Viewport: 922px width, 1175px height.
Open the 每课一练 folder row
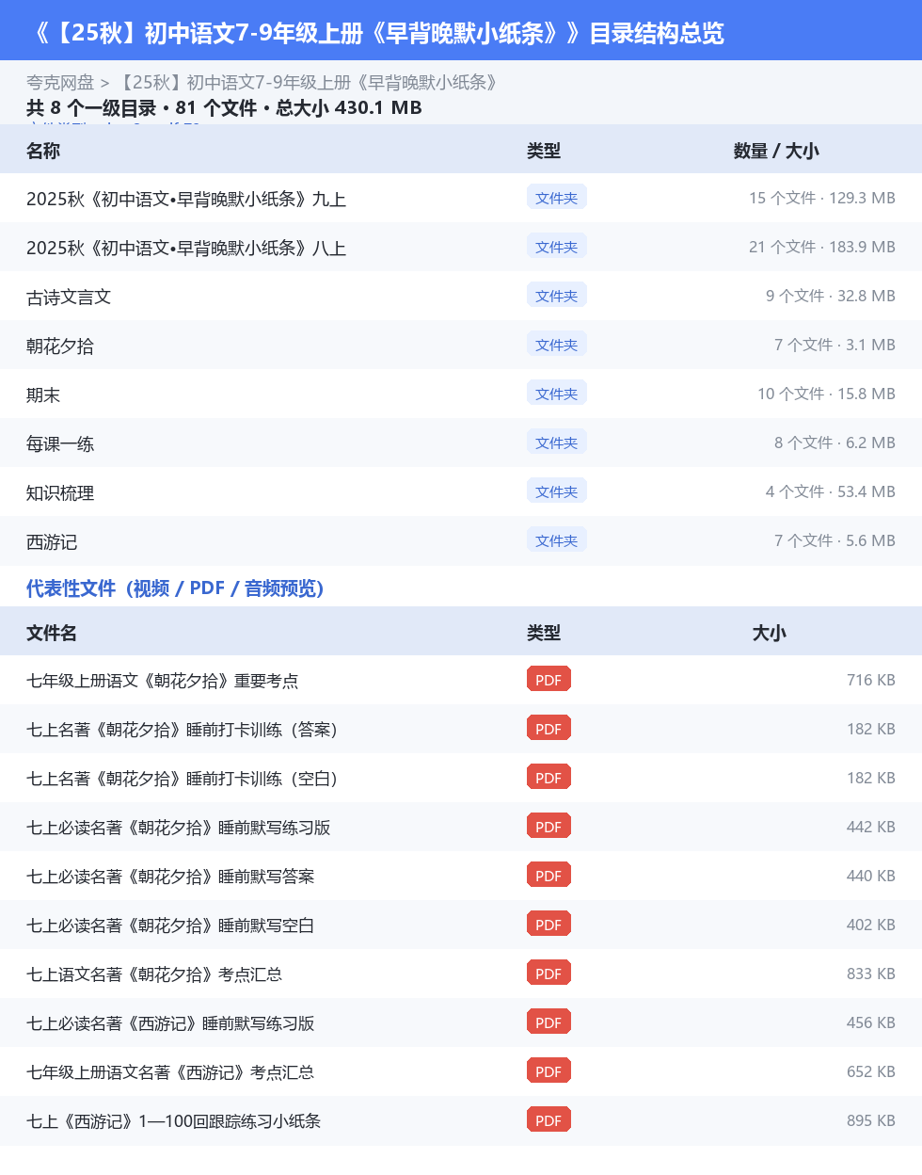pyautogui.click(x=461, y=443)
